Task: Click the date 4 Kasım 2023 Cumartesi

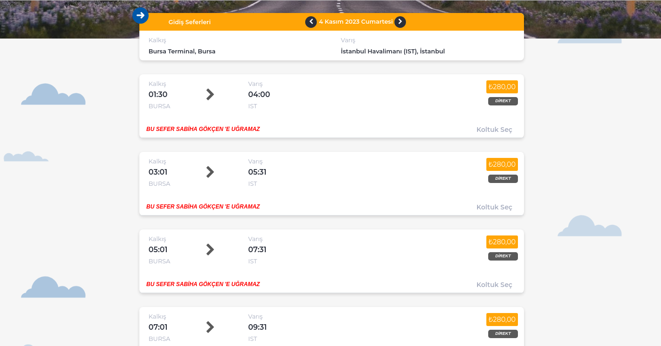Action: pyautogui.click(x=355, y=22)
